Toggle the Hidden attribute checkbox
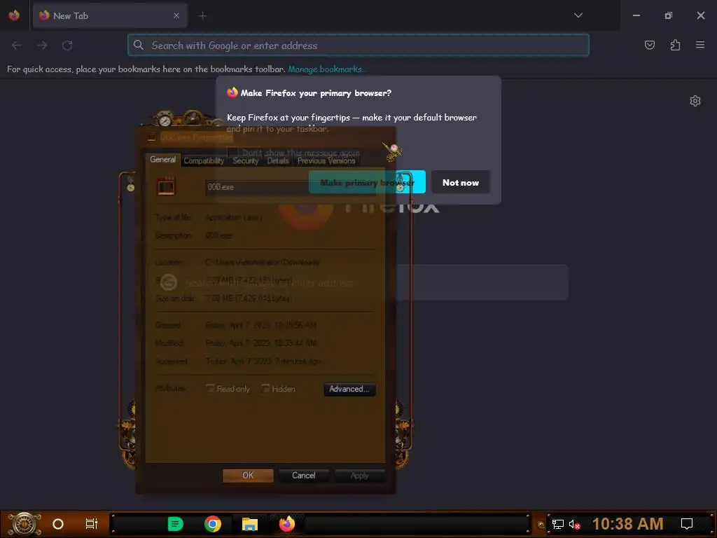The image size is (717, 538). tap(265, 388)
